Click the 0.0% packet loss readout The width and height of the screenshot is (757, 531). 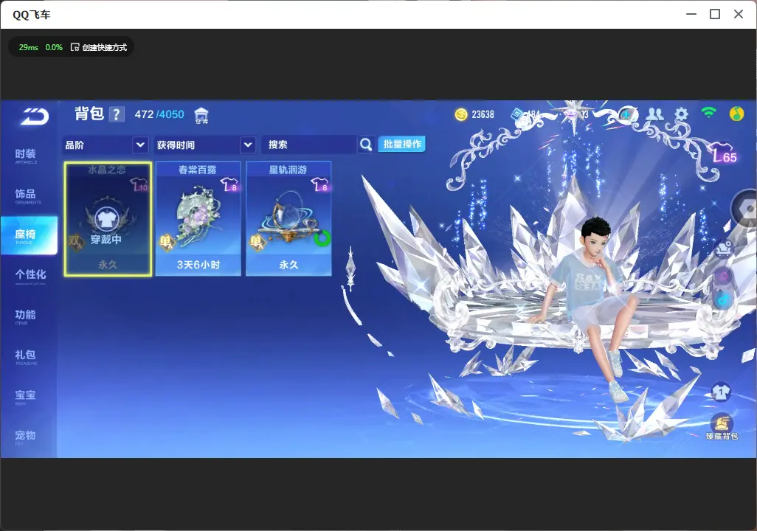tap(54, 47)
